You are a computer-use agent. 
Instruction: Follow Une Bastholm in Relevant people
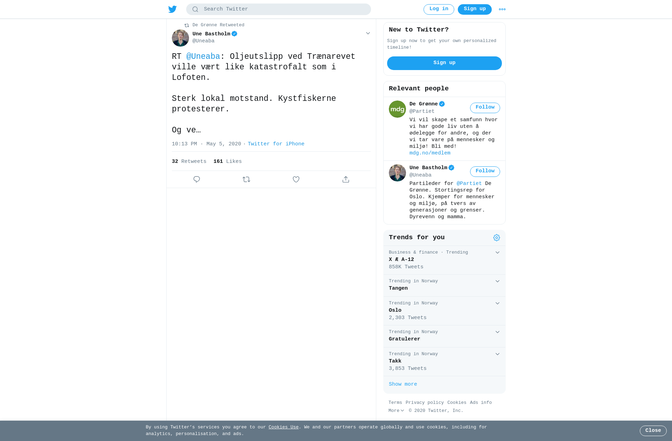[x=485, y=172]
